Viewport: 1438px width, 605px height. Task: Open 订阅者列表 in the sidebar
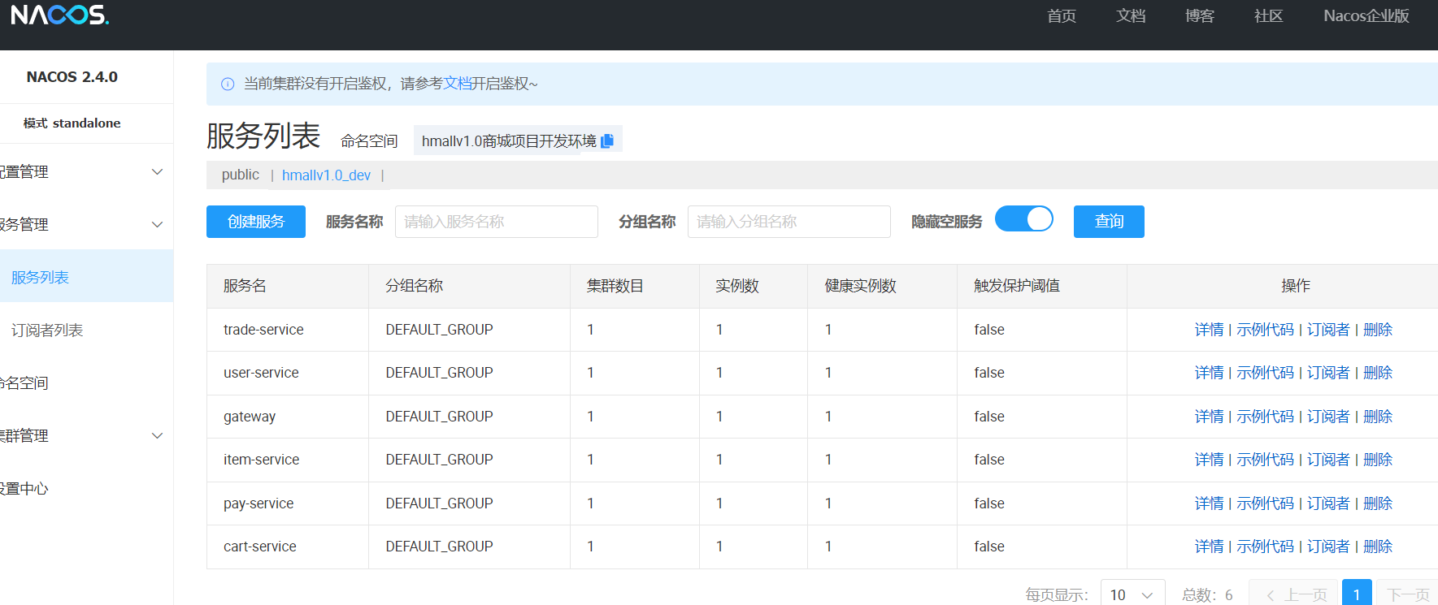[86, 331]
